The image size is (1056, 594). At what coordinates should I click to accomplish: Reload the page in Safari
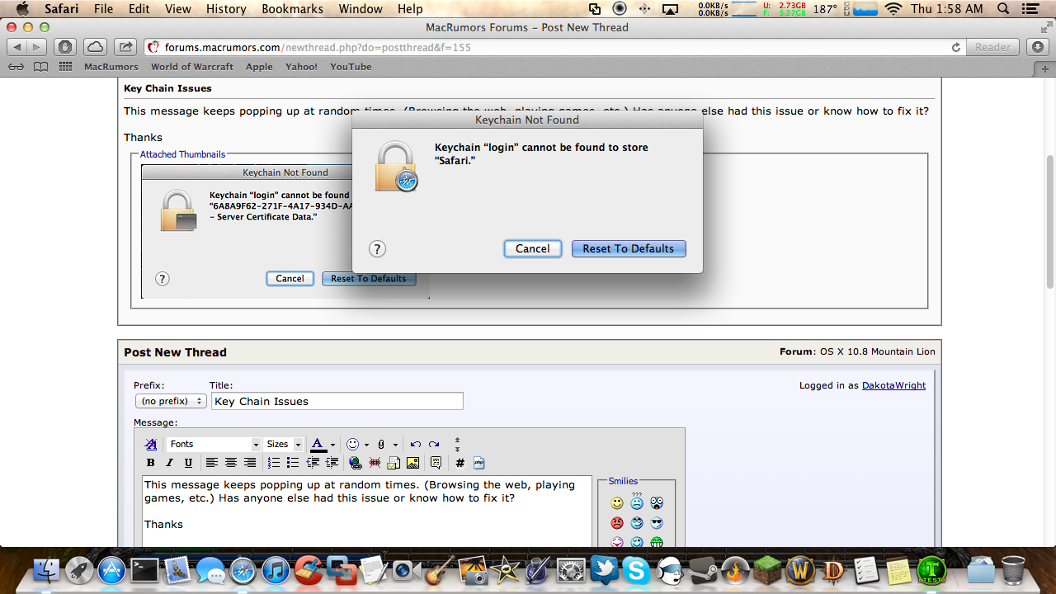(956, 47)
